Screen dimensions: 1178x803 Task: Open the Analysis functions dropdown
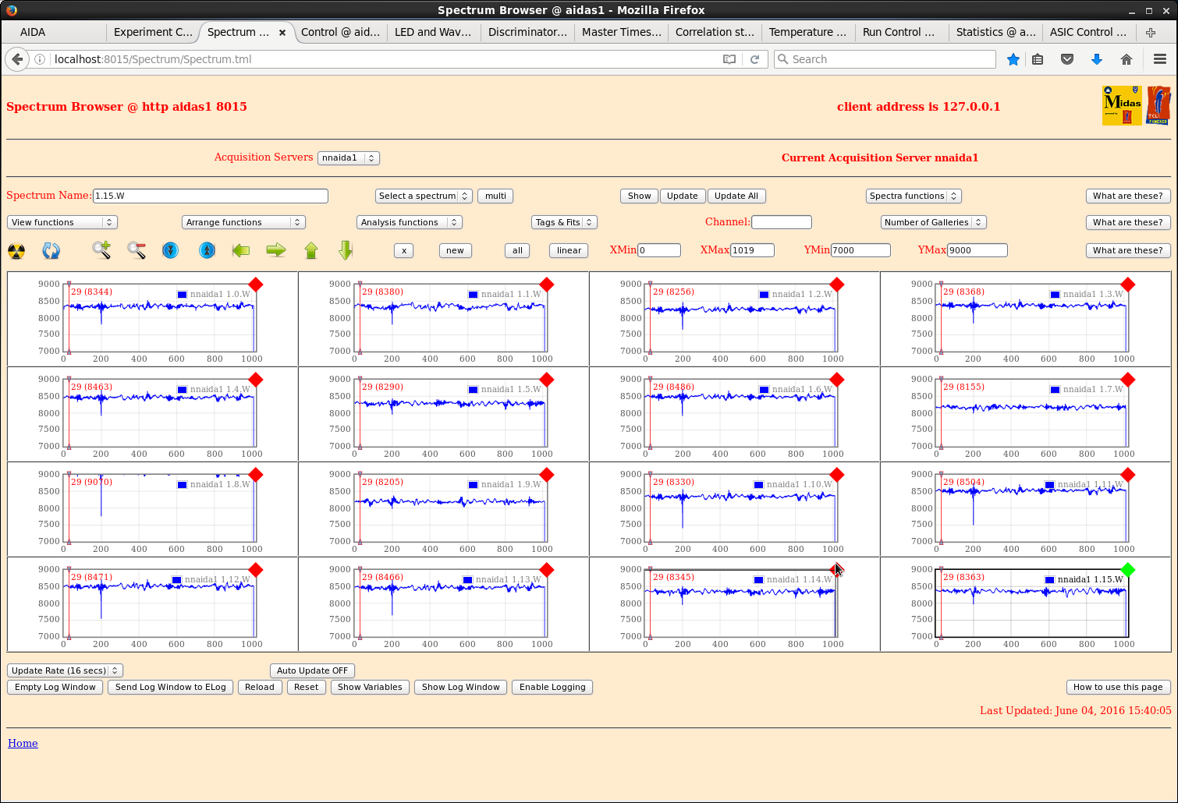[x=410, y=222]
